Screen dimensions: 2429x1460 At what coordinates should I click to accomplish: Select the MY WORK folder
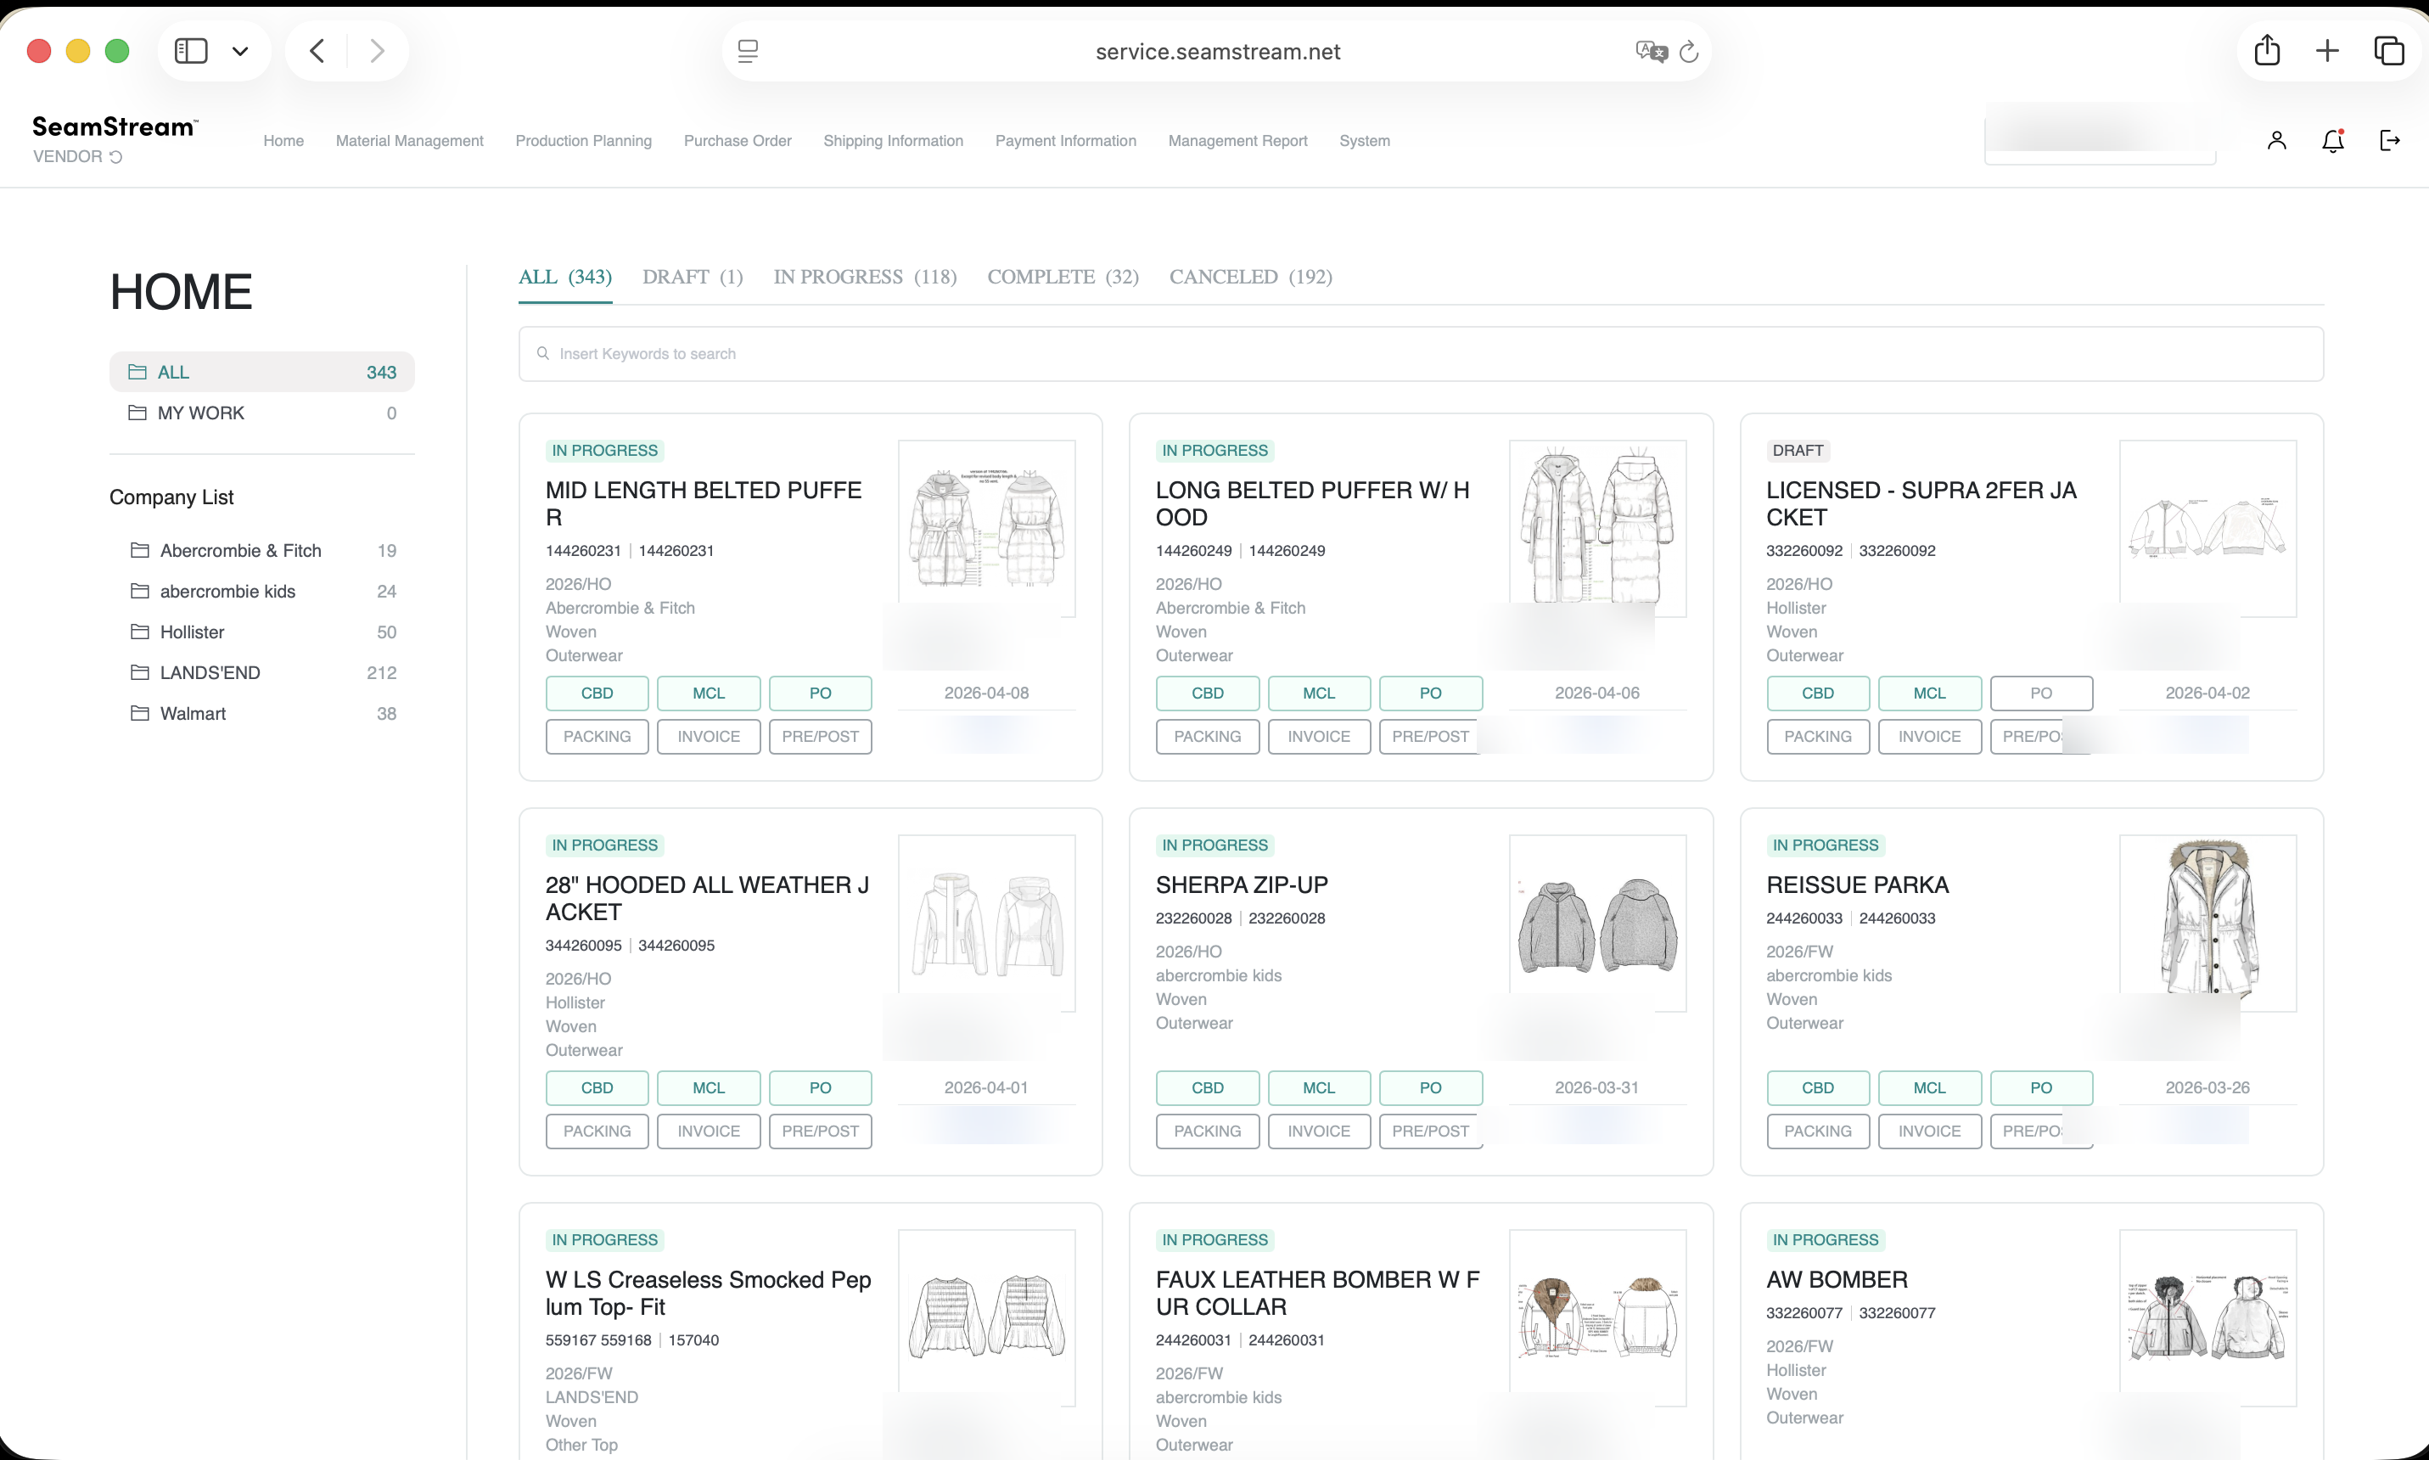click(x=261, y=413)
